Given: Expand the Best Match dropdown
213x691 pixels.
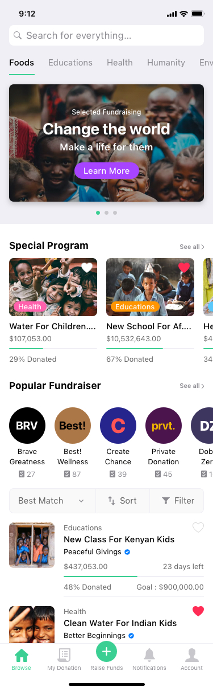Looking at the screenshot, I should [52, 501].
